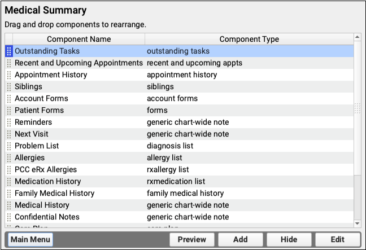The image size is (366, 250).
Task: Click drag handle next to Siblings row
Action: point(8,86)
